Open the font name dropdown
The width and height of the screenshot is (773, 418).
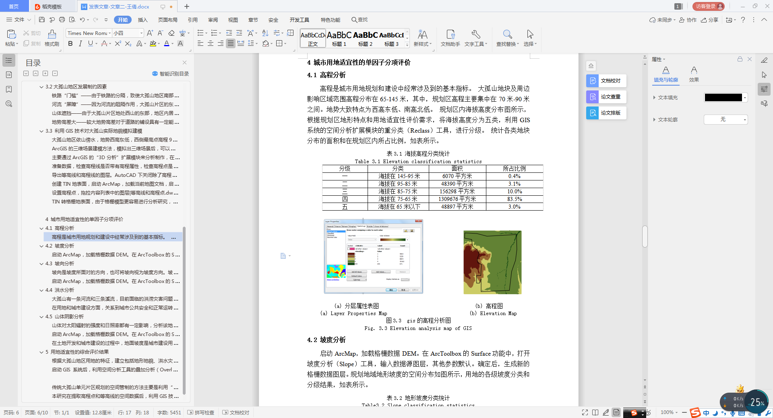110,33
